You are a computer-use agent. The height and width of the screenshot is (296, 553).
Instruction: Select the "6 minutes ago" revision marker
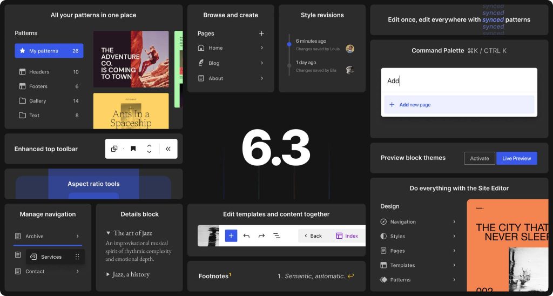coord(289,43)
